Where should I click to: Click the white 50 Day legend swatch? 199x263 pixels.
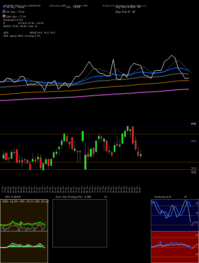point(4,12)
